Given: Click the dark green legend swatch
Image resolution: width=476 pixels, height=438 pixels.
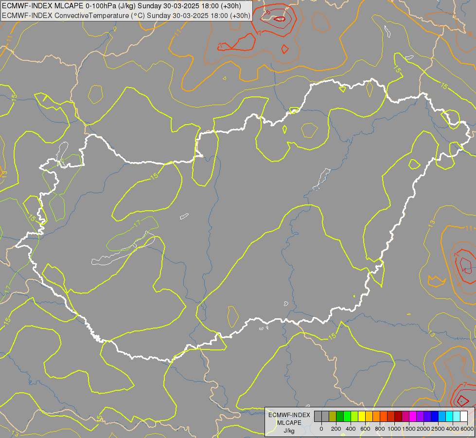Looking at the screenshot, I should [x=340, y=416].
